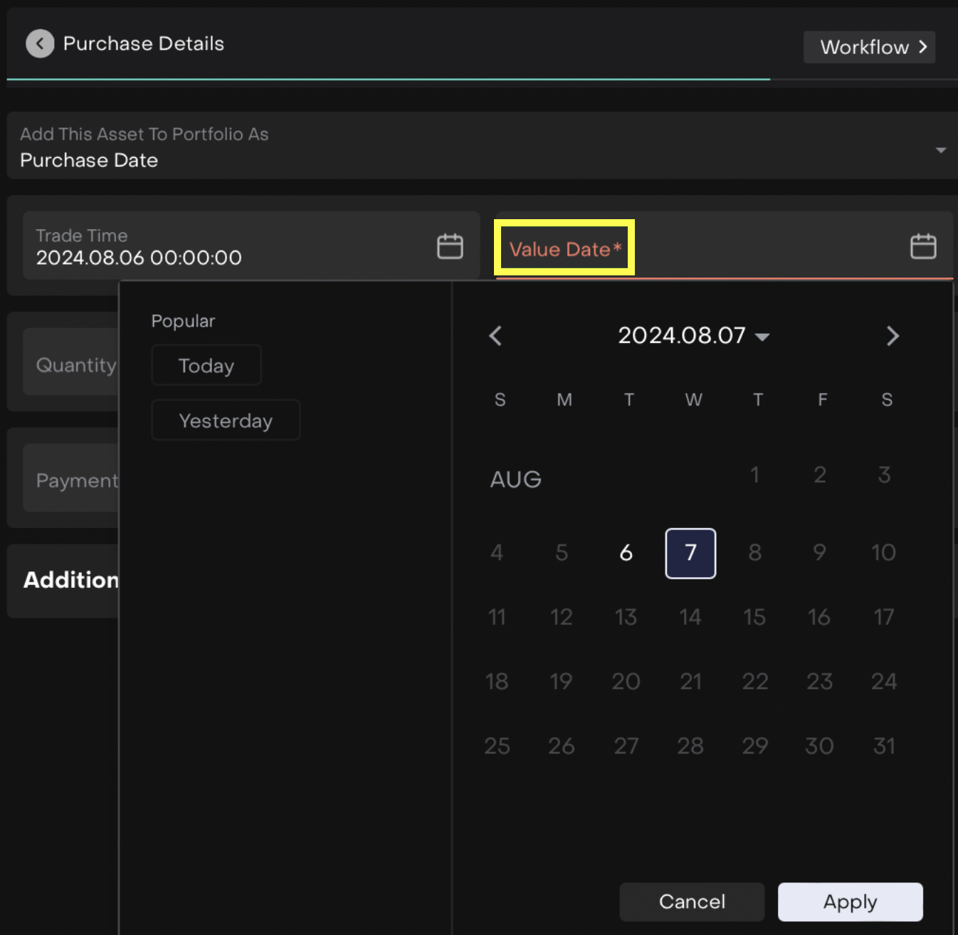Go to next month in calendar
Viewport: 958px width, 935px height.
tap(893, 336)
